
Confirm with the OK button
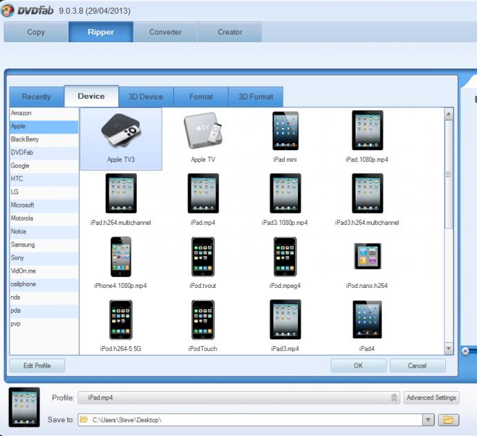point(358,365)
